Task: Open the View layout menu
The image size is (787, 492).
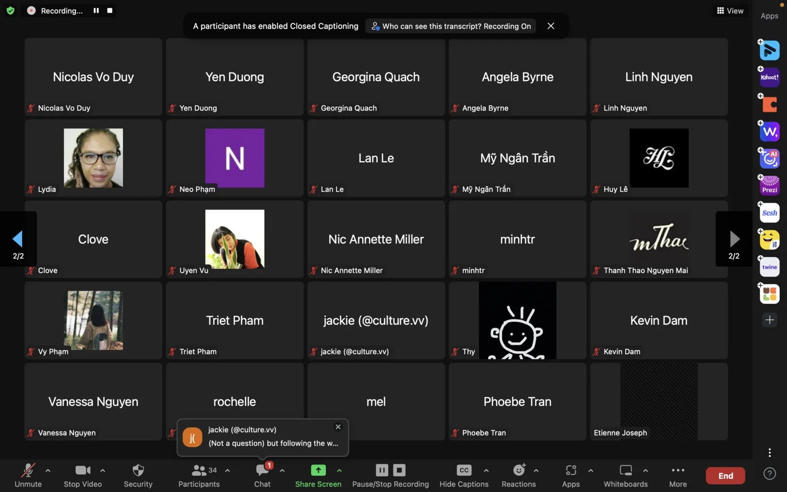Action: click(730, 11)
